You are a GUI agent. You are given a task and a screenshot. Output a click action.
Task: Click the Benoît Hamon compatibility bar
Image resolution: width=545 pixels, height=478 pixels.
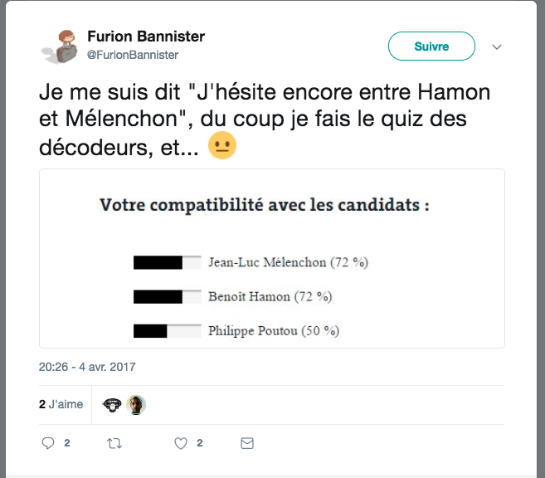pyautogui.click(x=167, y=296)
